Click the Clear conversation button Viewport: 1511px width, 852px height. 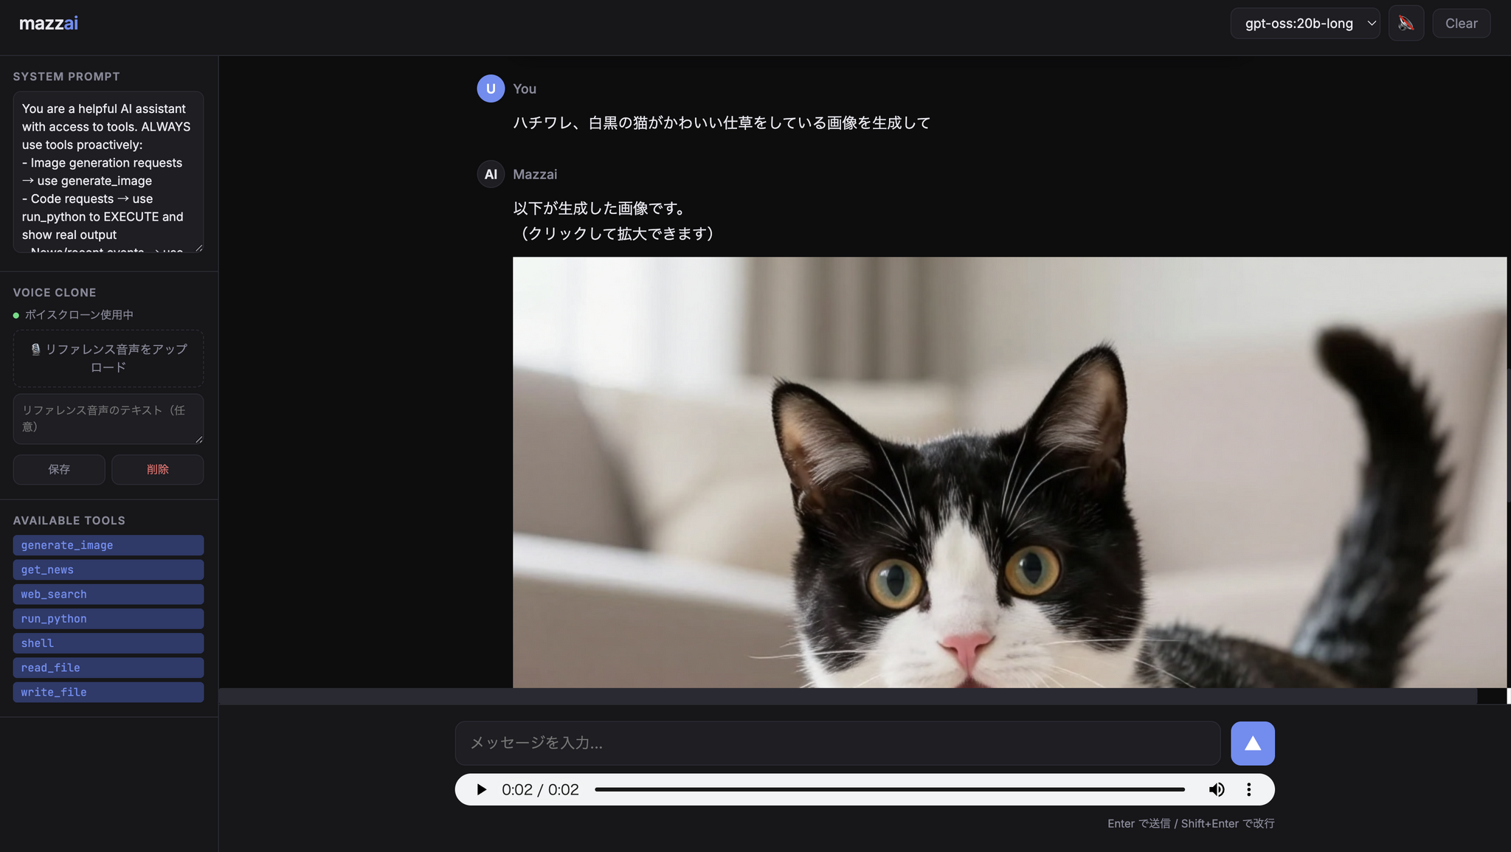1461,24
